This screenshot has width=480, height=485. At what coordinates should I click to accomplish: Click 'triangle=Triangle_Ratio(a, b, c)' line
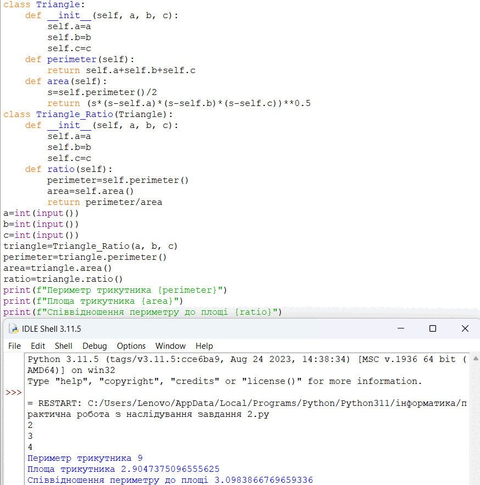(90, 246)
